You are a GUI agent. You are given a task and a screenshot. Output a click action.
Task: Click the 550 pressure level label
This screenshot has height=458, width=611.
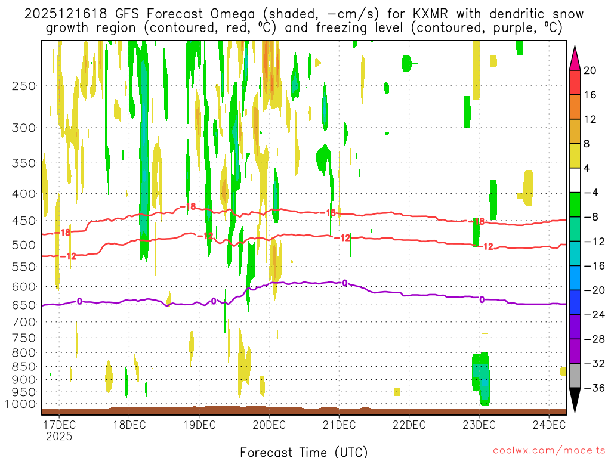[24, 267]
